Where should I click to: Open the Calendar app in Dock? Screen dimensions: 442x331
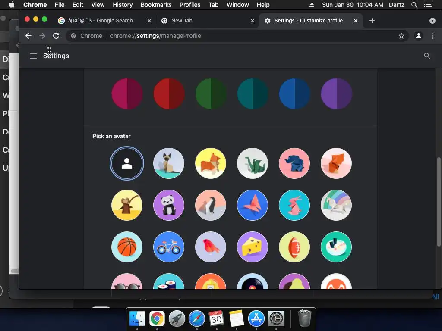coord(217,319)
